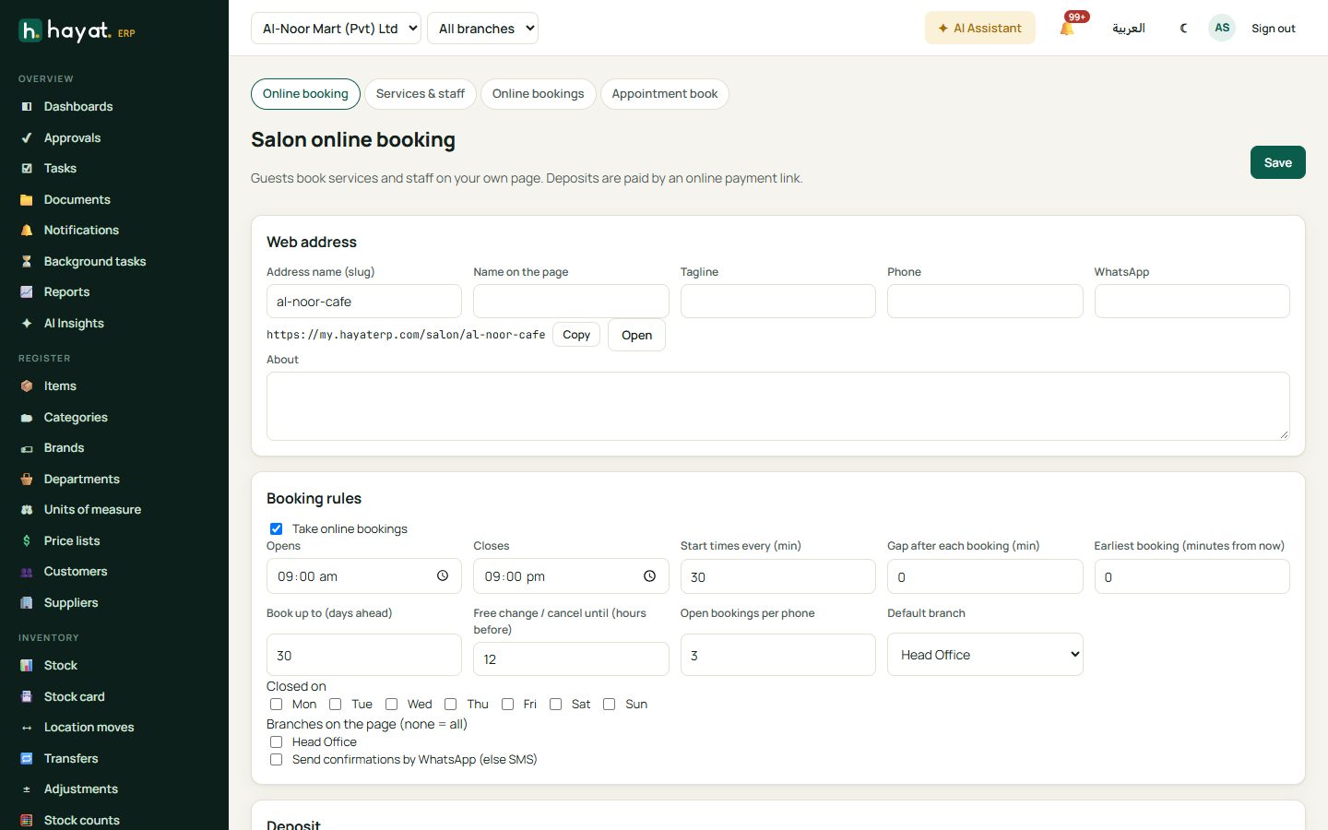Viewport: 1328px width, 830px height.
Task: Click the Address name slug field
Action: pyautogui.click(x=364, y=302)
